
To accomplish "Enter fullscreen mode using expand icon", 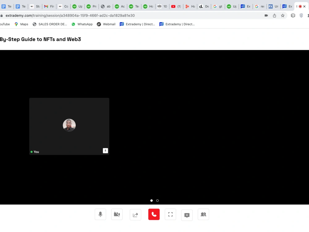I will click(171, 214).
